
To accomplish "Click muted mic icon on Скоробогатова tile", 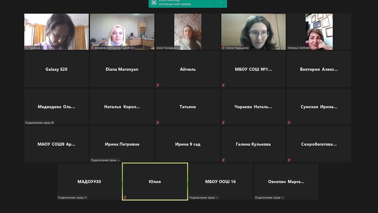I will pos(289,160).
